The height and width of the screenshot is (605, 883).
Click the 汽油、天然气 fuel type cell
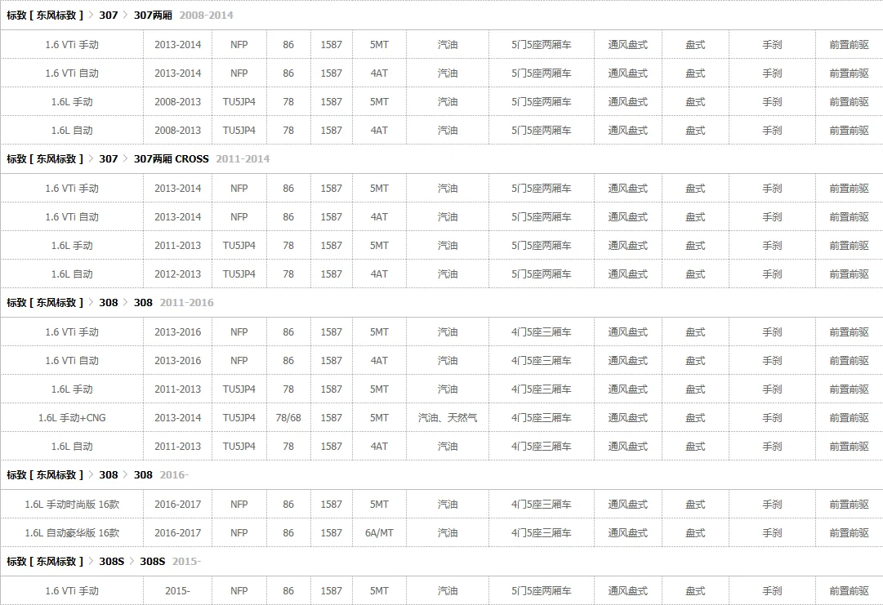pyautogui.click(x=448, y=417)
